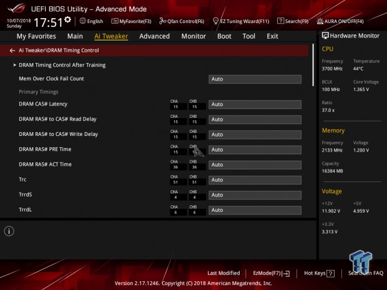Click CHB value 36 in RAS# ACT Time row
The width and height of the screenshot is (387, 290).
tap(195, 167)
